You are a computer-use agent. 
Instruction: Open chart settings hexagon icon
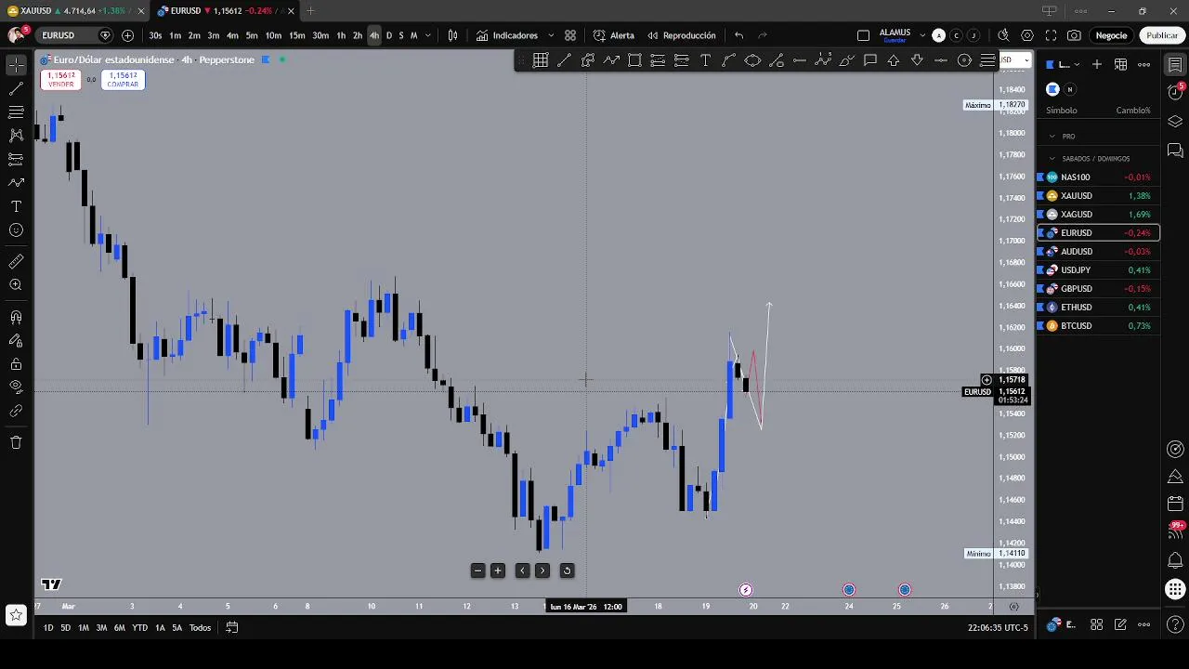pyautogui.click(x=1027, y=35)
